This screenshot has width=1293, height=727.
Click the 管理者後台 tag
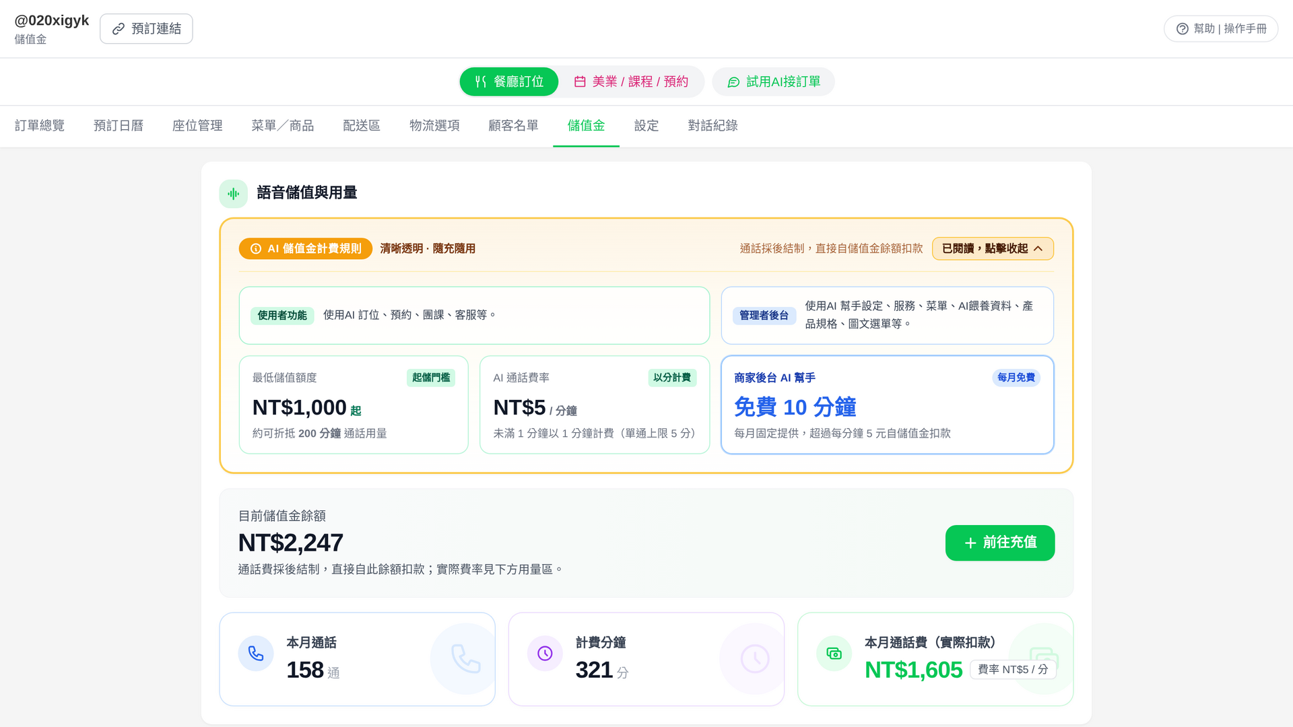pyautogui.click(x=764, y=316)
